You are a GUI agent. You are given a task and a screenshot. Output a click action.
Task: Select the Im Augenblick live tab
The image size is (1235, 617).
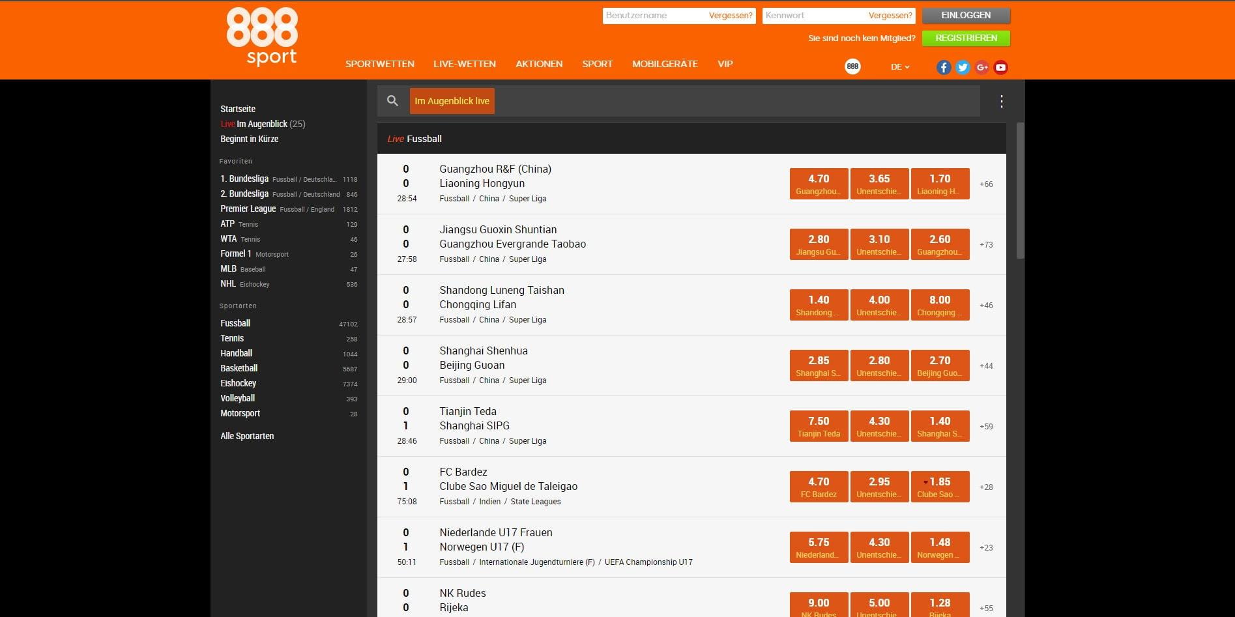coord(452,101)
